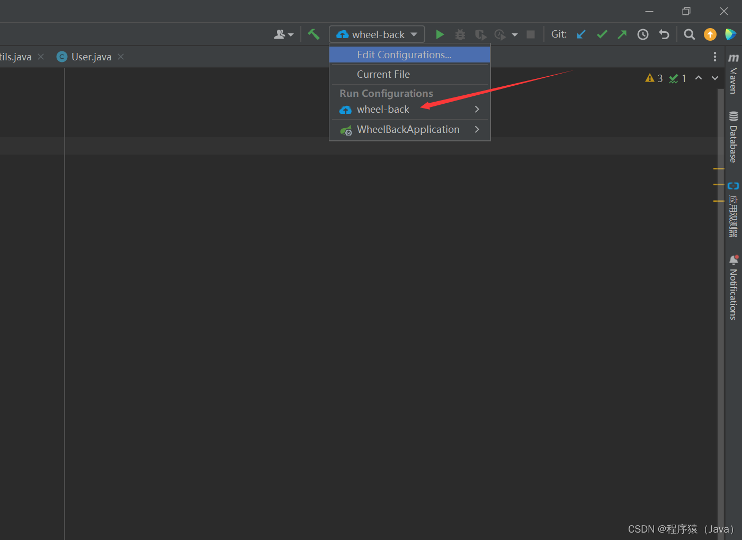Open the 应用观测器 tool window

pos(734,209)
